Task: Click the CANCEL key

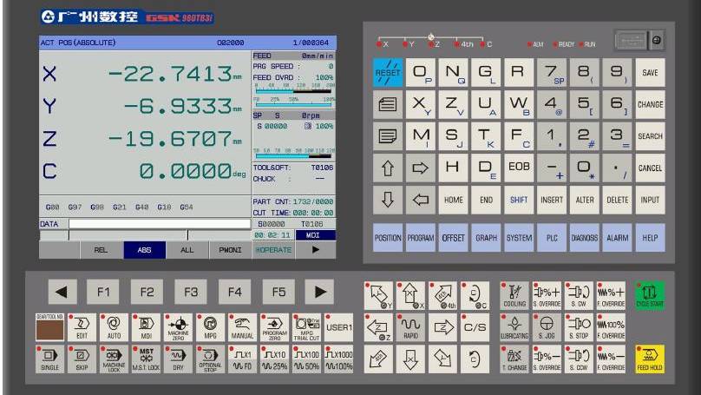Action: coord(650,168)
